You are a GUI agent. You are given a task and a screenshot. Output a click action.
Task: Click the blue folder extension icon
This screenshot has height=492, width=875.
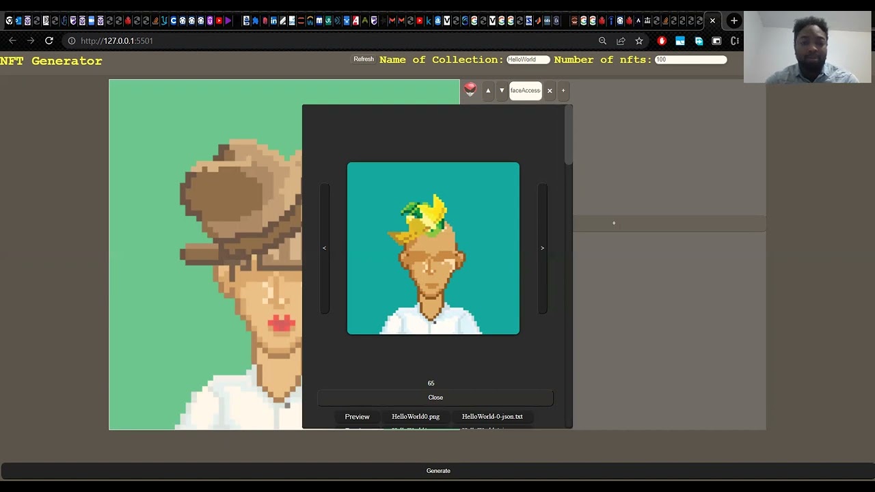coord(680,41)
